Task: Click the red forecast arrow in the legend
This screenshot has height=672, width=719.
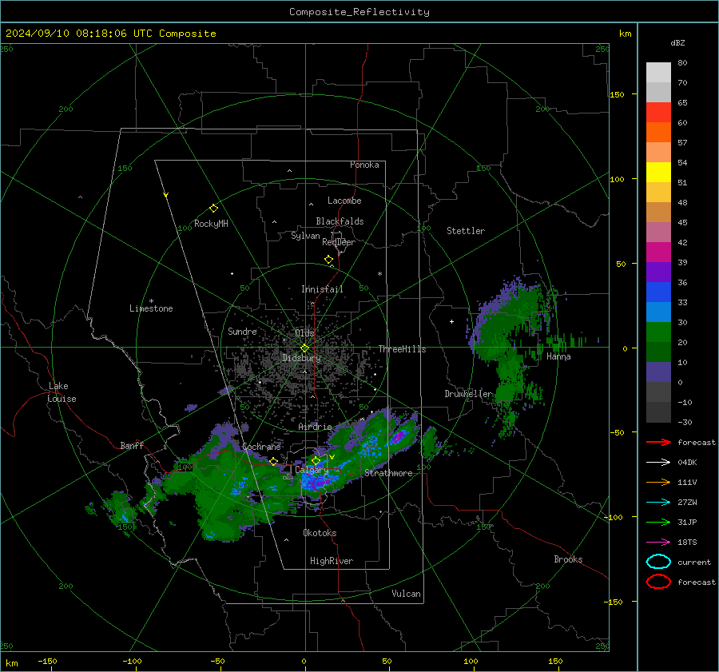Action: pyautogui.click(x=658, y=442)
